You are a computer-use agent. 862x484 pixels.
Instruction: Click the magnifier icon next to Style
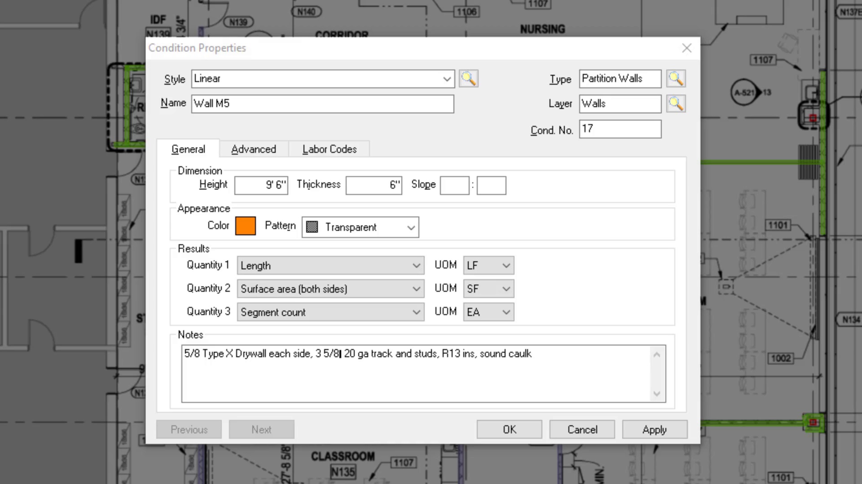(468, 79)
